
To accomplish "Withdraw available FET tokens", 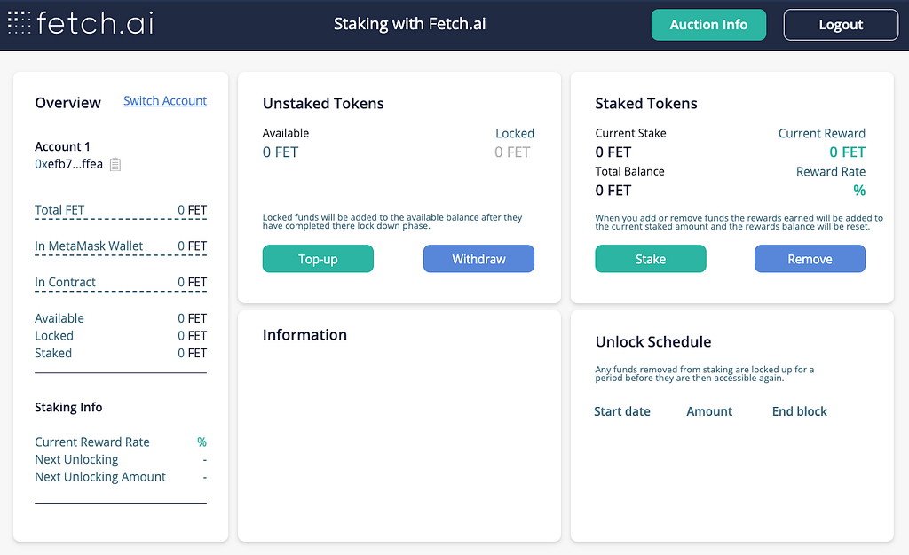I will point(478,259).
